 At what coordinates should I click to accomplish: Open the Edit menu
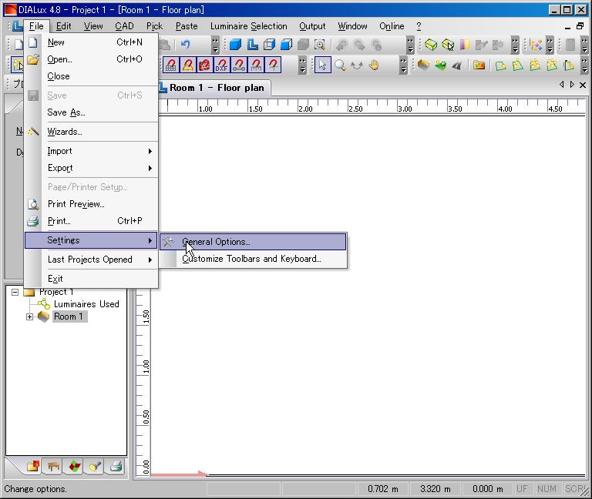[x=63, y=26]
